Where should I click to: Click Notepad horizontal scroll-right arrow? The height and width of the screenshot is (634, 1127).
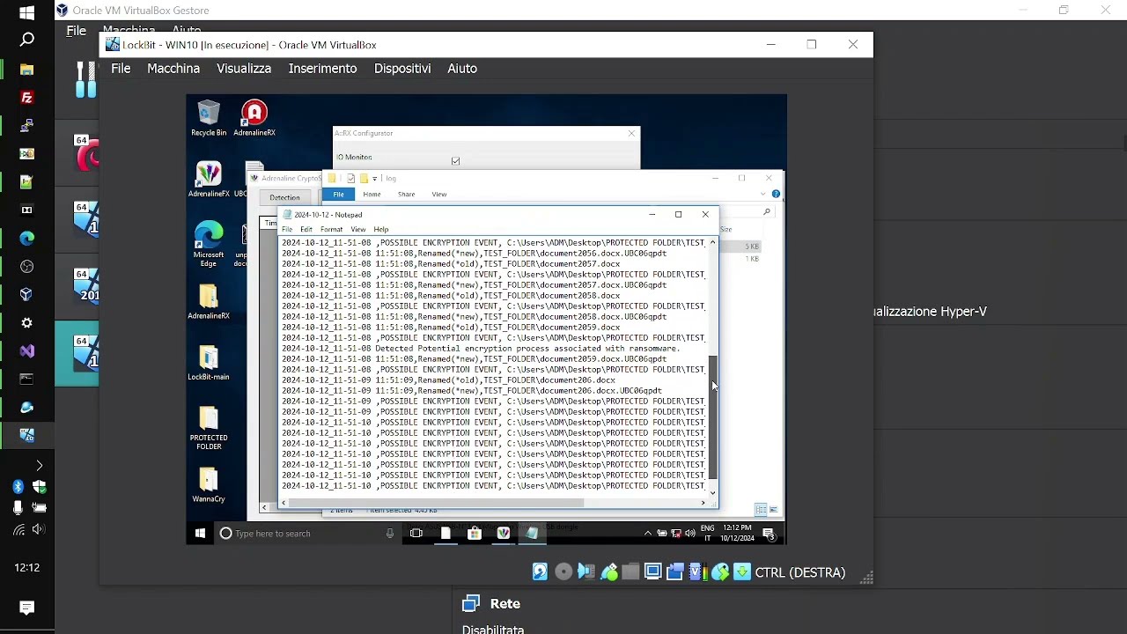pyautogui.click(x=703, y=503)
